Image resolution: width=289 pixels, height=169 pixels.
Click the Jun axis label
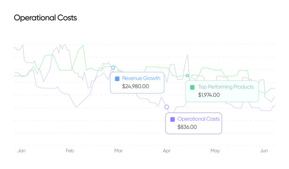(264, 151)
